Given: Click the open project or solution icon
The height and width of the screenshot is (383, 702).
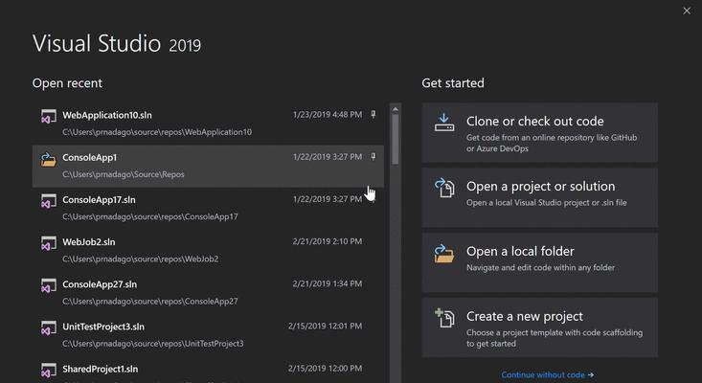Looking at the screenshot, I should 444,188.
